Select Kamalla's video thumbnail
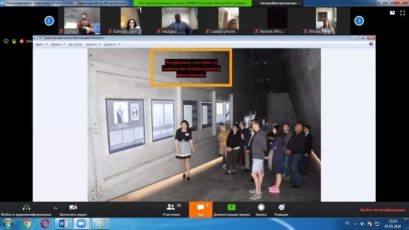The image size is (409, 230). (x=131, y=21)
